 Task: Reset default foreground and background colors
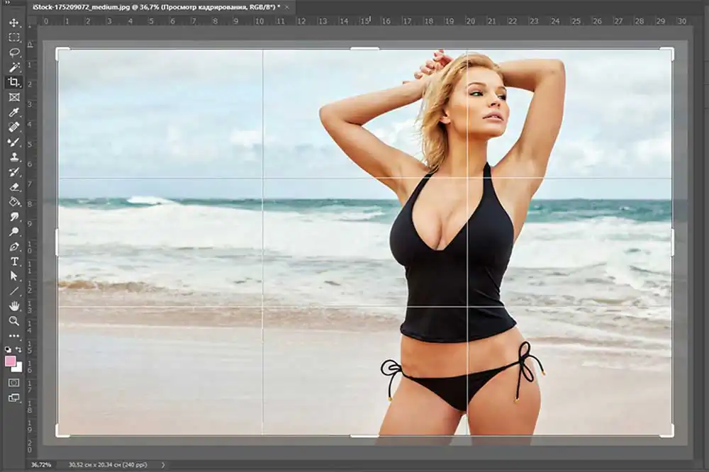pyautogui.click(x=7, y=349)
